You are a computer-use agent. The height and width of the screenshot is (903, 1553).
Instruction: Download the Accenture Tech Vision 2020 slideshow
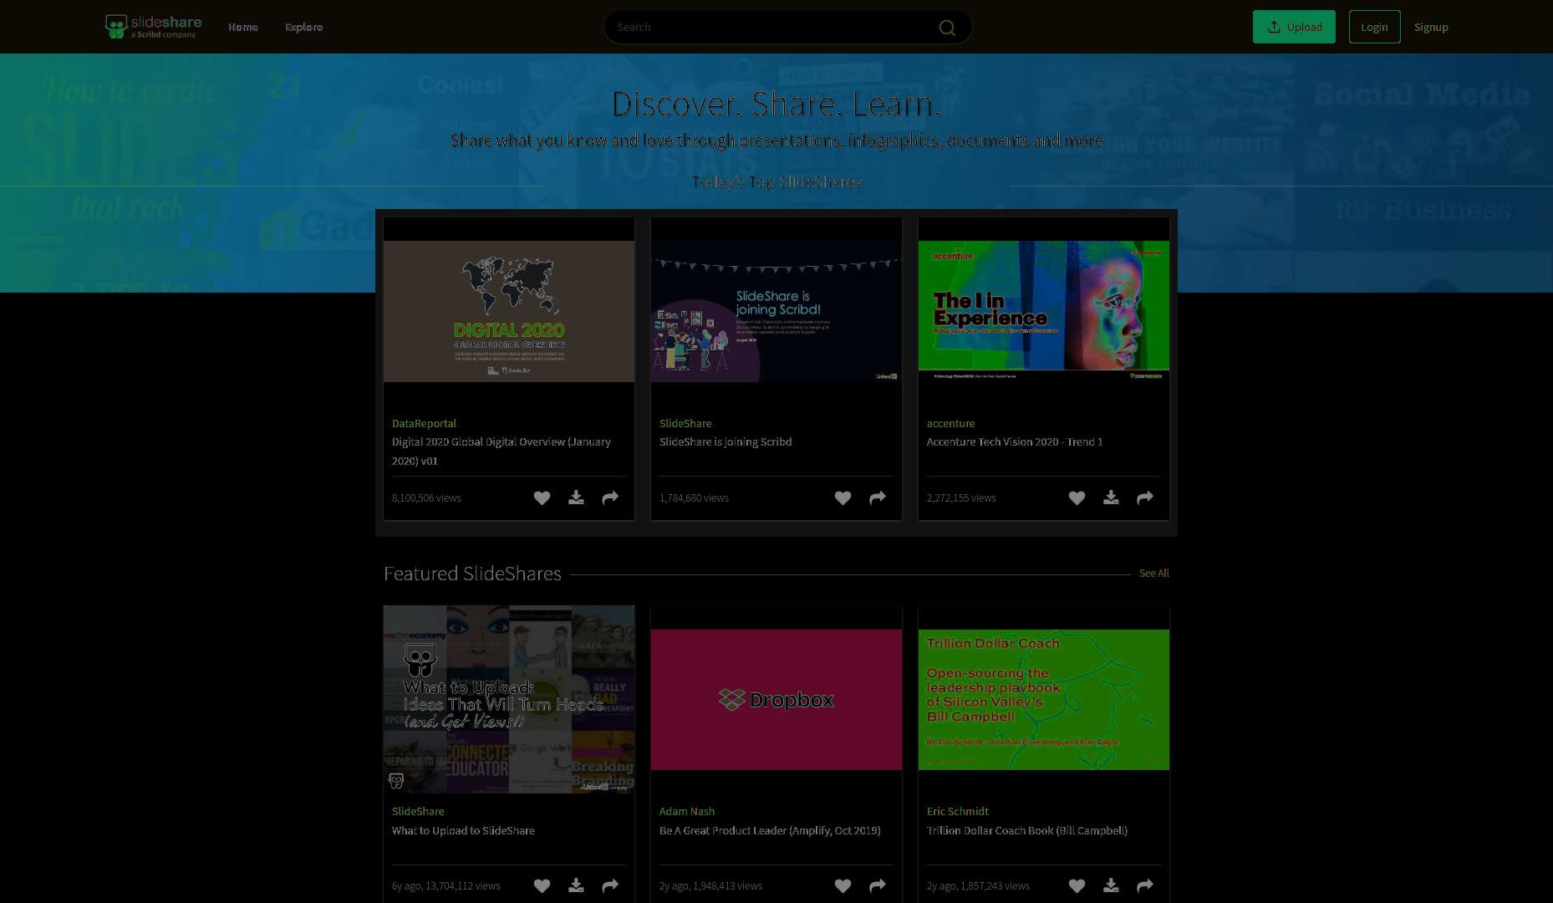click(1111, 498)
